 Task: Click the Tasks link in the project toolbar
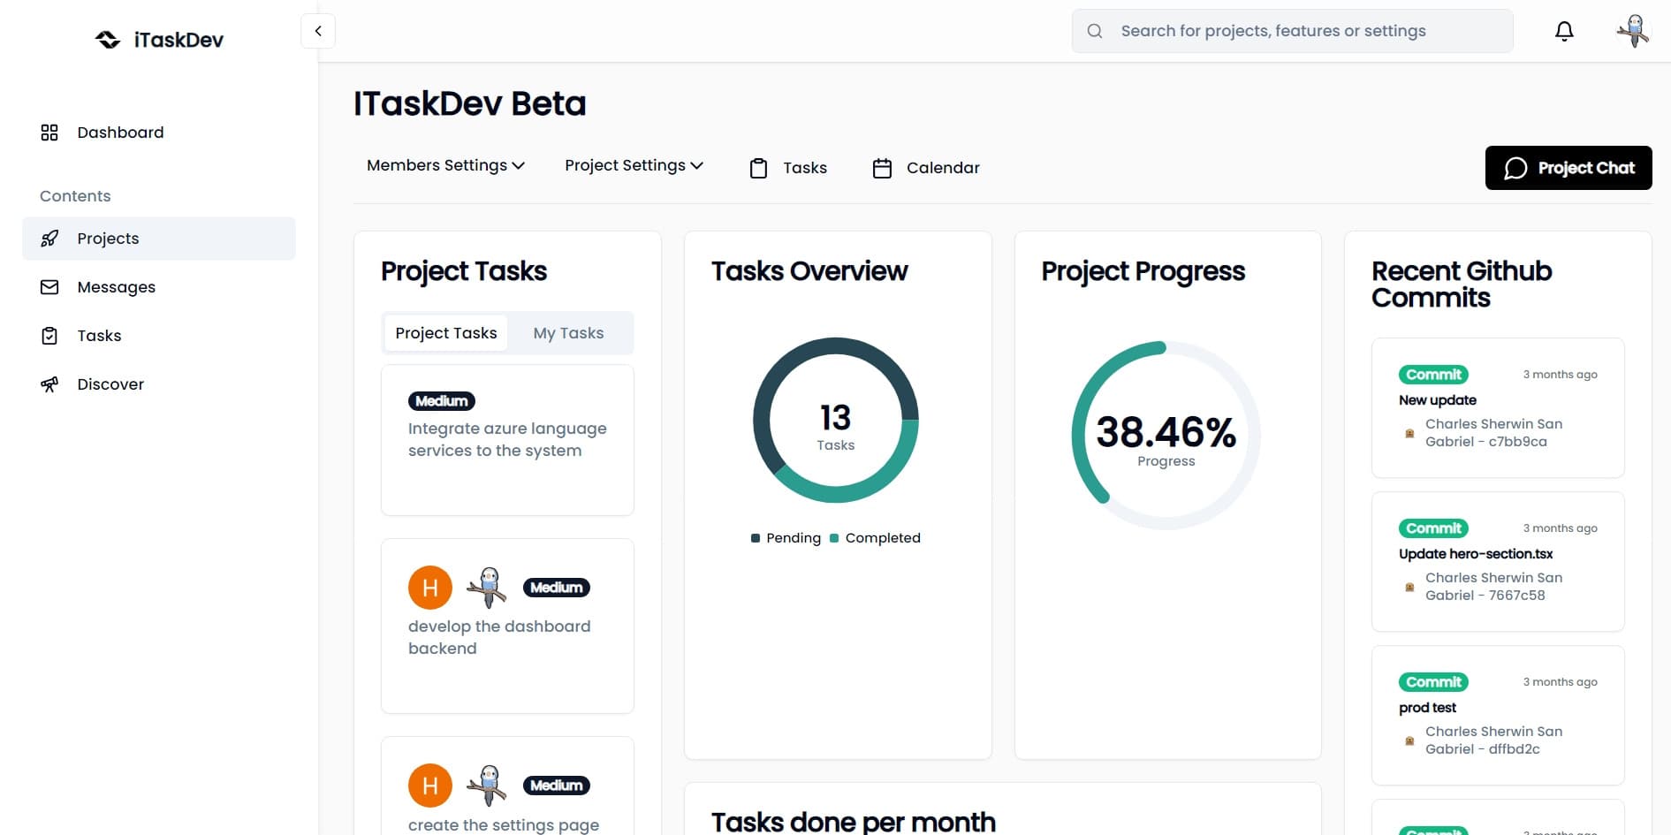(788, 168)
